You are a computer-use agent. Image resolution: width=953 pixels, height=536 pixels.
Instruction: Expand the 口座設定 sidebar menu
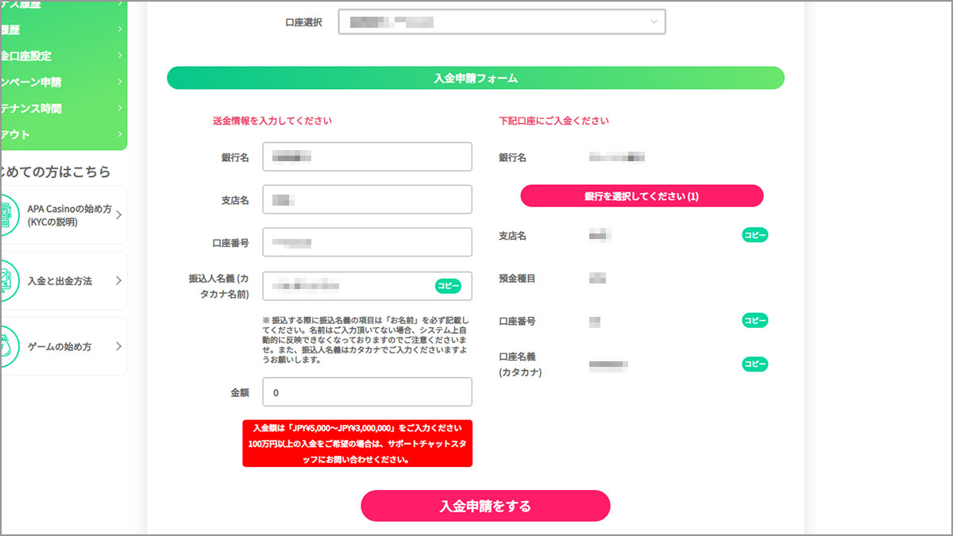(x=64, y=56)
